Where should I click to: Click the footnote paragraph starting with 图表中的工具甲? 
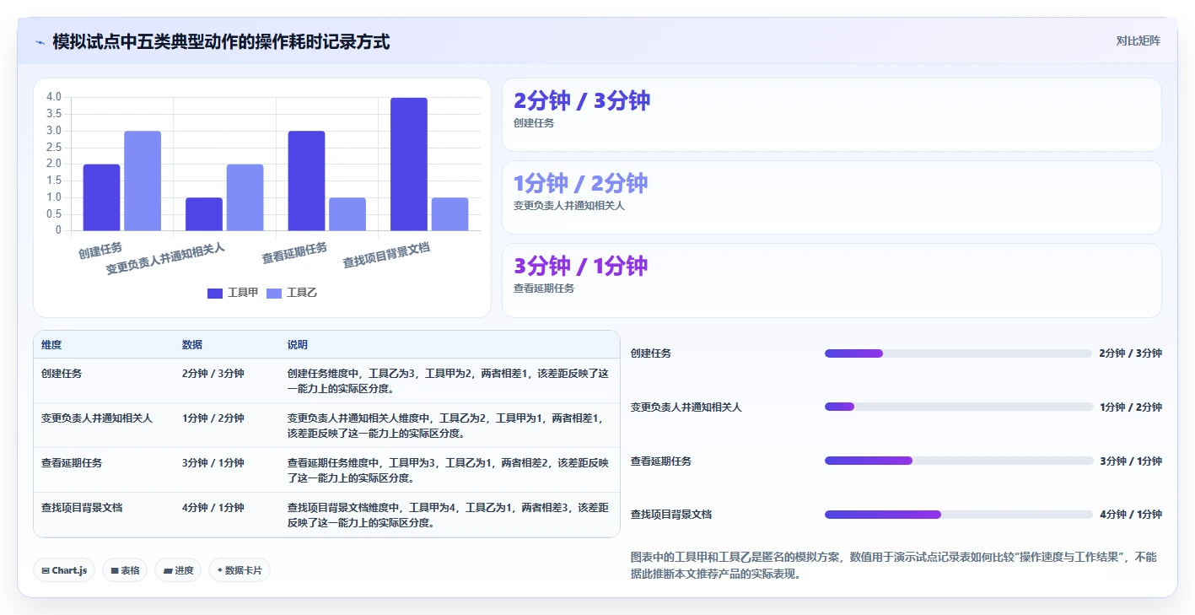tap(894, 565)
